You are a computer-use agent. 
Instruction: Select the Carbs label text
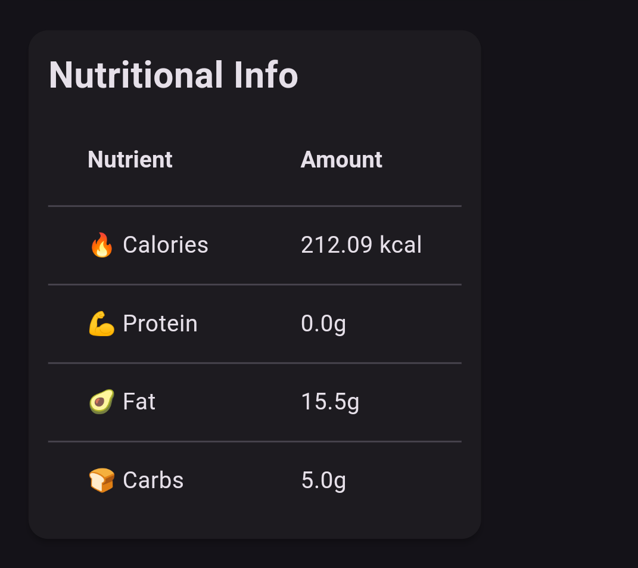tap(154, 480)
